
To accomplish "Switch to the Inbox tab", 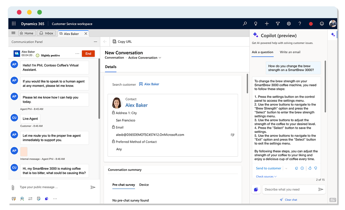I will (x=47, y=33).
